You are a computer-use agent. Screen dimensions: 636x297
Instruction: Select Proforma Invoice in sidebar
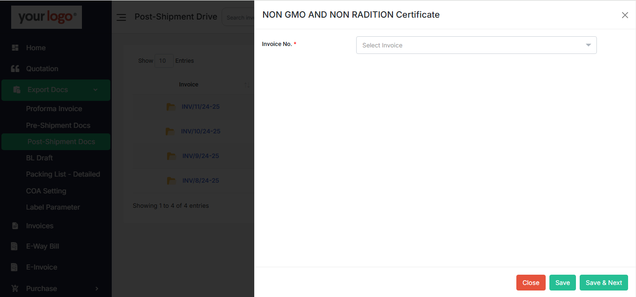tap(54, 109)
